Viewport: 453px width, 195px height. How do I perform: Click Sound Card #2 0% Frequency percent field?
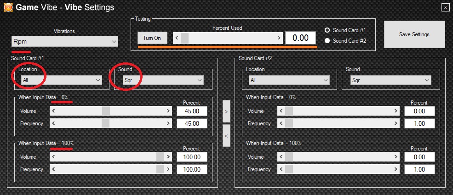(419, 123)
